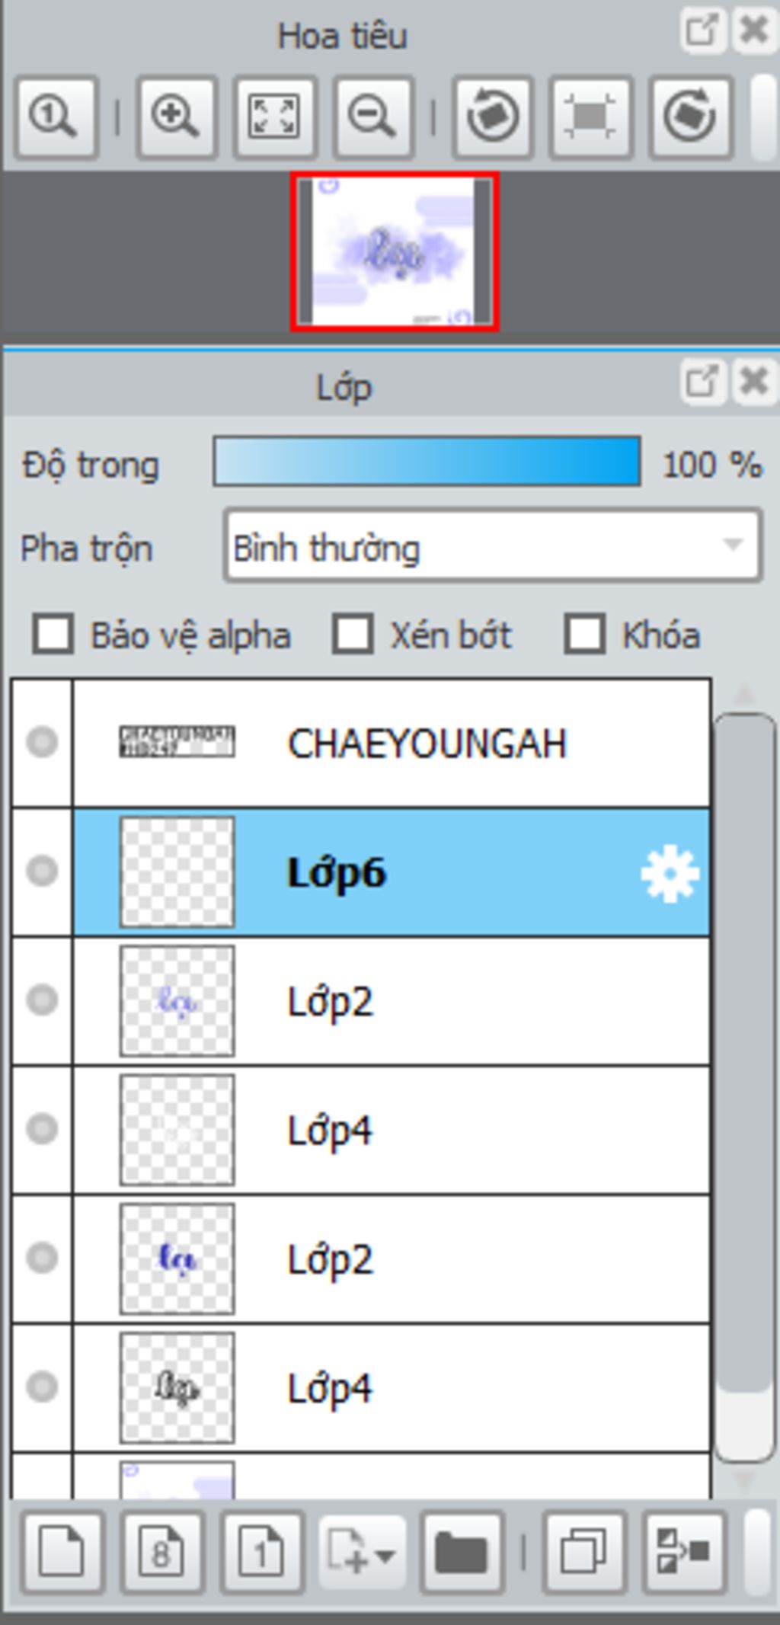780x1625 pixels.
Task: Click the zoom in magnifier icon
Action: [x=177, y=117]
